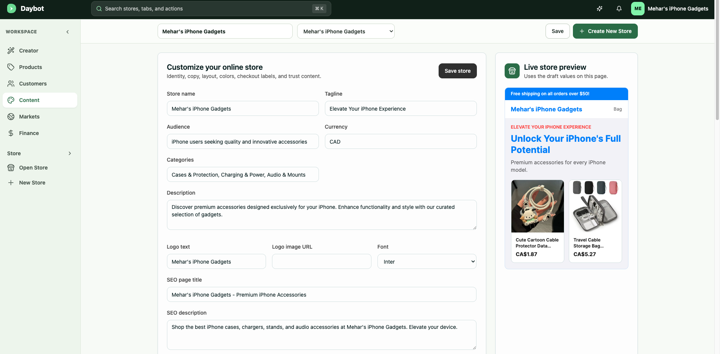Click the CA$5.27 price text
The height and width of the screenshot is (354, 720).
585,254
